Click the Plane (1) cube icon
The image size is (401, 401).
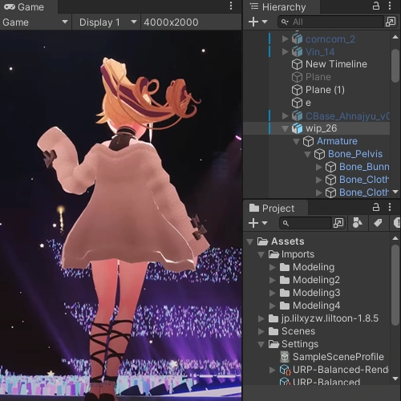click(297, 90)
